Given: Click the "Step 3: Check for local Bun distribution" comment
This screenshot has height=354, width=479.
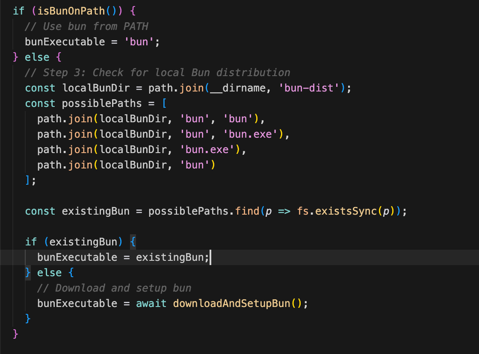Looking at the screenshot, I should click(x=157, y=73).
